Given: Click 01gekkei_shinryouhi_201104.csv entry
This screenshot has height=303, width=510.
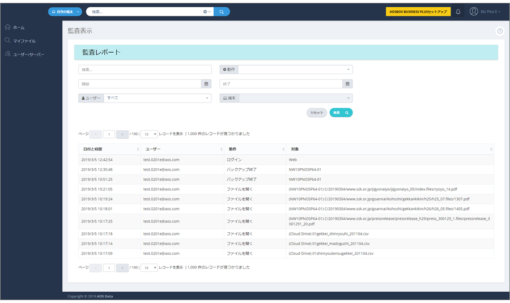Looking at the screenshot, I should tap(329, 233).
